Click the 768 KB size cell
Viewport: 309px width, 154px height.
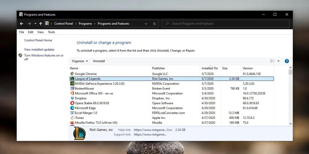[235, 89]
